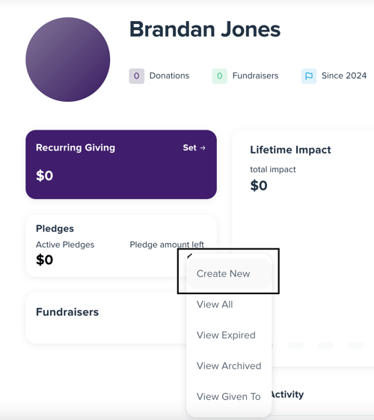Click the Activity section heading
This screenshot has height=420, width=374.
(x=287, y=395)
